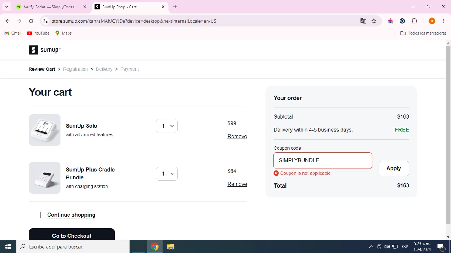Click 'SumUp Solo' product name
Image resolution: width=451 pixels, height=253 pixels.
point(81,126)
